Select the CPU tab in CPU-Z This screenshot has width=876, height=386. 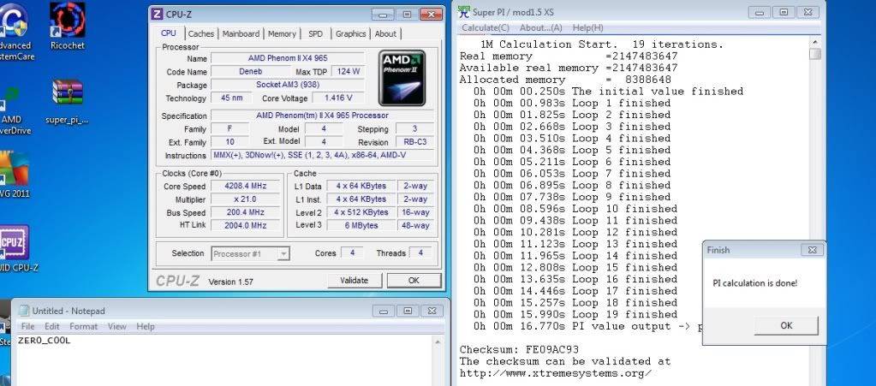[168, 33]
